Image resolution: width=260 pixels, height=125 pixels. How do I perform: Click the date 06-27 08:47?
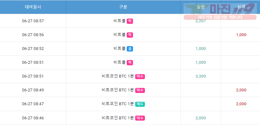pyautogui.click(x=33, y=104)
